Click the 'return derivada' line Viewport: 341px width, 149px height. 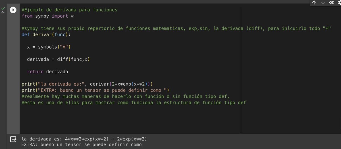tap(47, 72)
